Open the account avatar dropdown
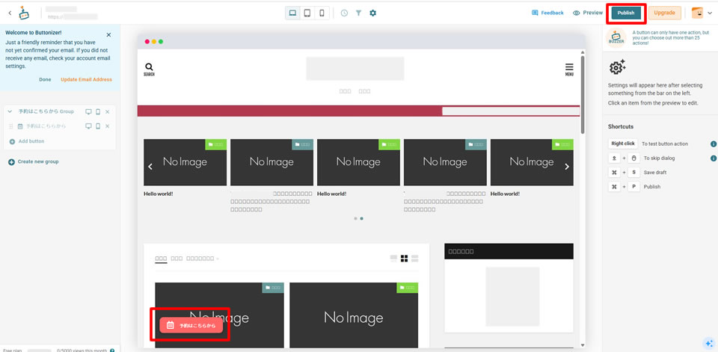 [702, 13]
